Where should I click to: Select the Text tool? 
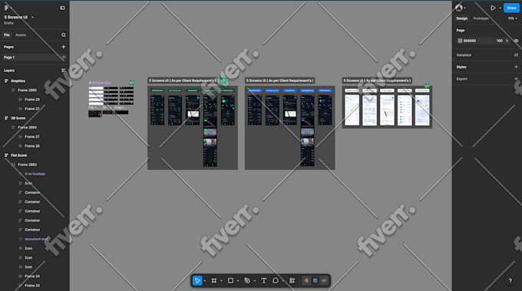point(263,281)
